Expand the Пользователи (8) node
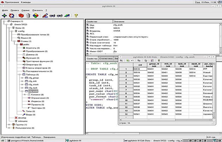Viewport: 222px width, 142px height. [9, 128]
